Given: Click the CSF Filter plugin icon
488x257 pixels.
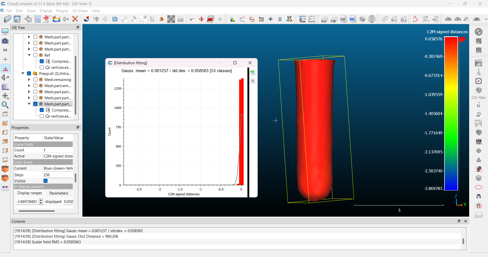Looking at the screenshot, I should click(x=479, y=91).
